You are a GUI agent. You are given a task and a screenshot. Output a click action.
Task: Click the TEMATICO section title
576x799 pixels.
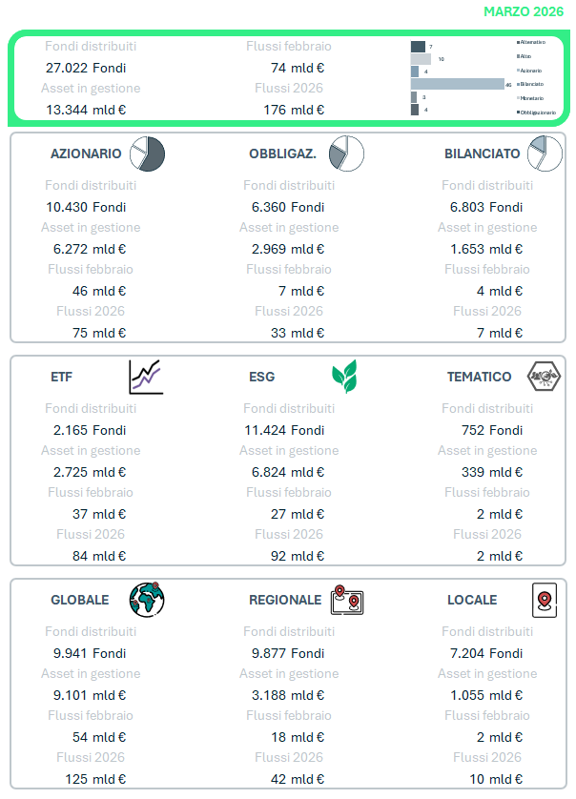(x=480, y=377)
